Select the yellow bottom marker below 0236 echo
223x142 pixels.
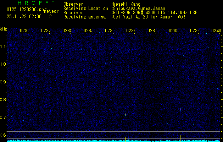pos(125,140)
